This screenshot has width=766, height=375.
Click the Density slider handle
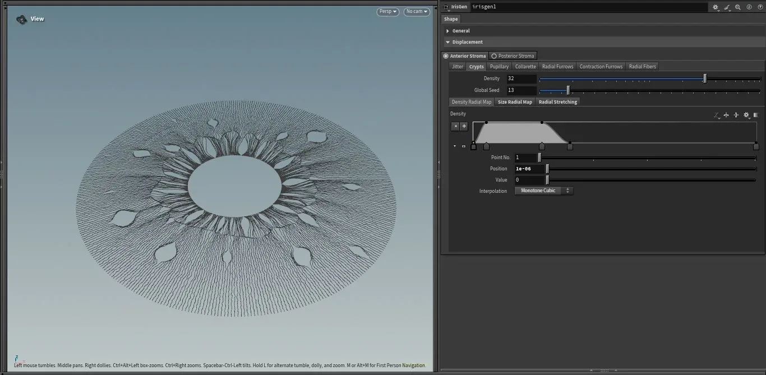(705, 78)
